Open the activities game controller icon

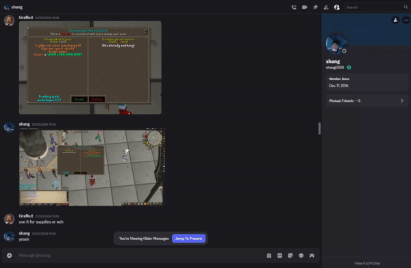[312, 256]
